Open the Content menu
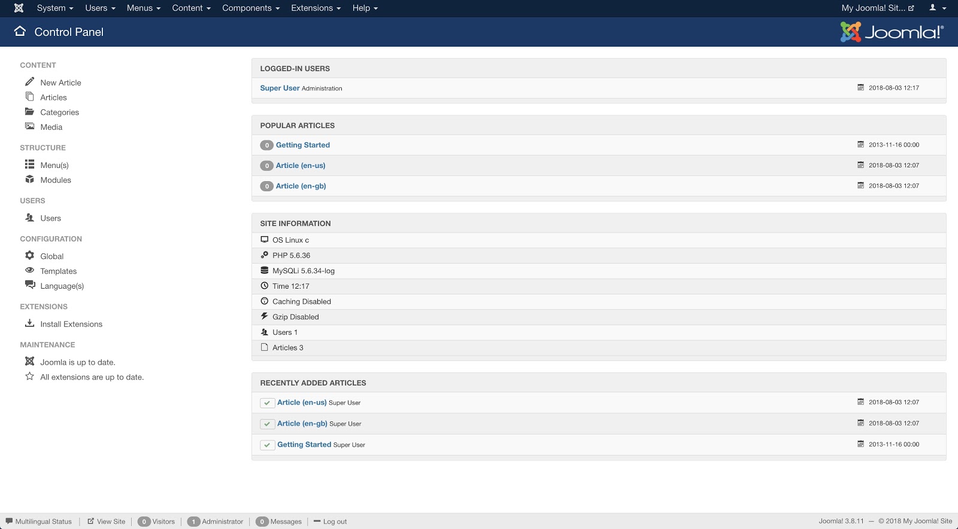Image resolution: width=958 pixels, height=529 pixels. (x=191, y=8)
